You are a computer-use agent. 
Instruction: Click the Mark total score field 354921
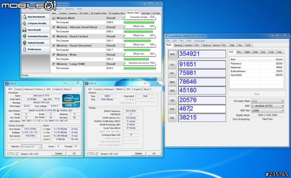click(202, 54)
